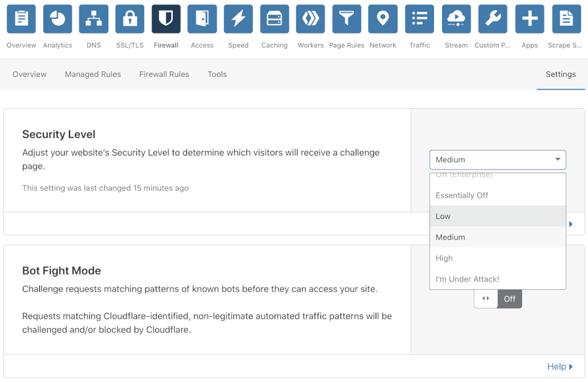Viewport: 588px width, 382px height.
Task: Select the Speed lightning bolt icon
Action: click(238, 19)
